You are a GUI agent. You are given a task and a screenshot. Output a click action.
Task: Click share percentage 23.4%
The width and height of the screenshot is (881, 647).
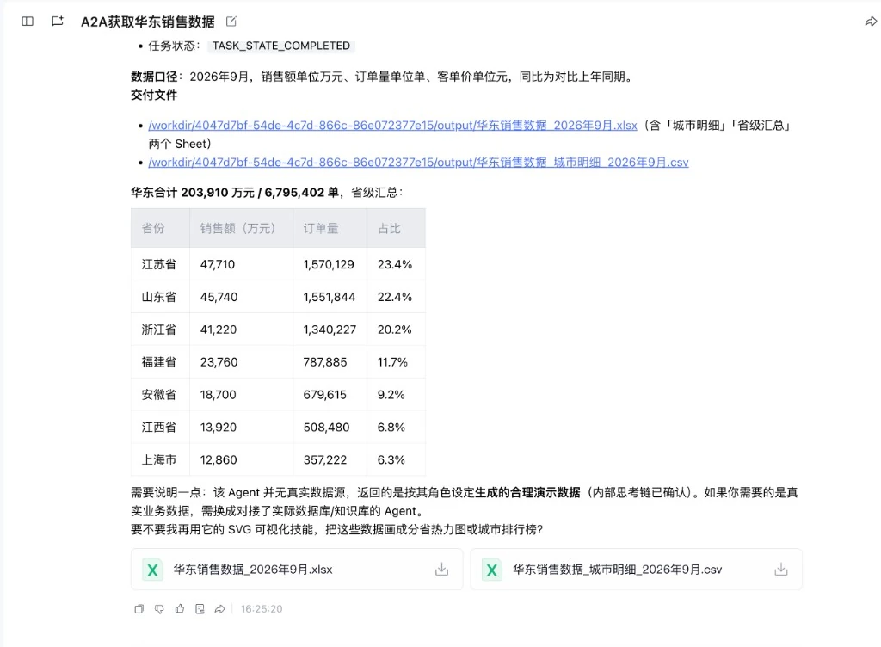pyautogui.click(x=395, y=264)
